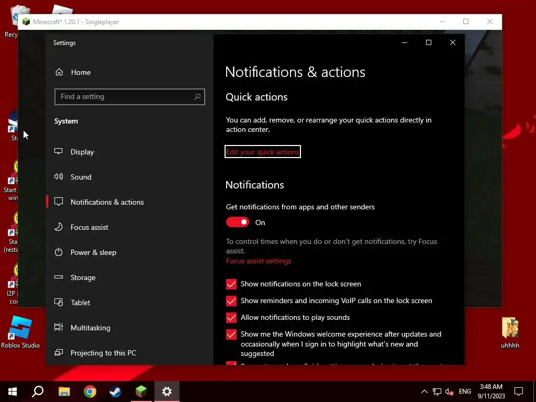Click the Sound speaker icon in sidebar
The image size is (536, 402).
pyautogui.click(x=59, y=177)
